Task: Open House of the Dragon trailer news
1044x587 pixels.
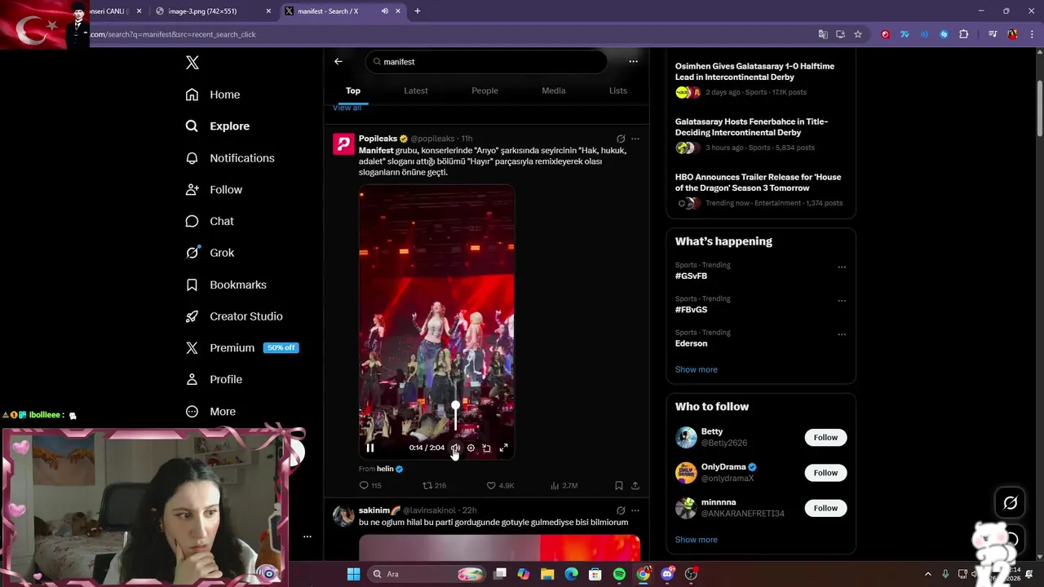Action: (x=761, y=189)
